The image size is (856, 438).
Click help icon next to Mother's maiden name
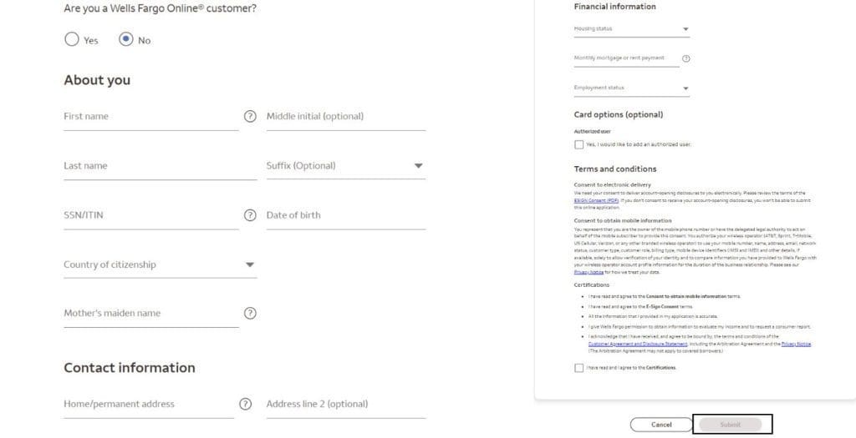249,314
